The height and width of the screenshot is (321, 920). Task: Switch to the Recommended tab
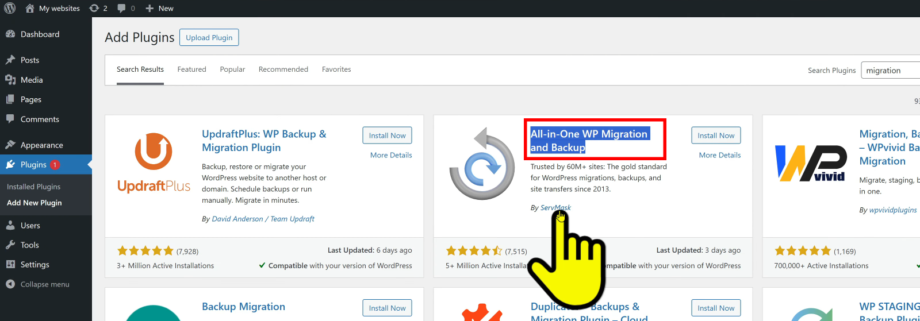[283, 69]
